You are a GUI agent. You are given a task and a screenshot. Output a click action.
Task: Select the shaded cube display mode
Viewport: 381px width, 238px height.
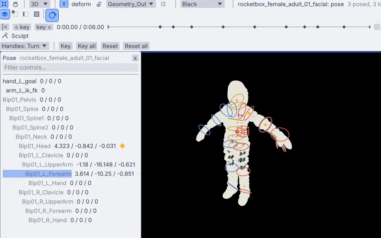coord(5,14)
